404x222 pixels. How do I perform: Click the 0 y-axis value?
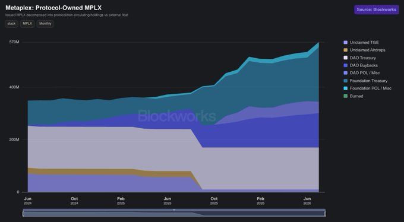(x=18, y=192)
